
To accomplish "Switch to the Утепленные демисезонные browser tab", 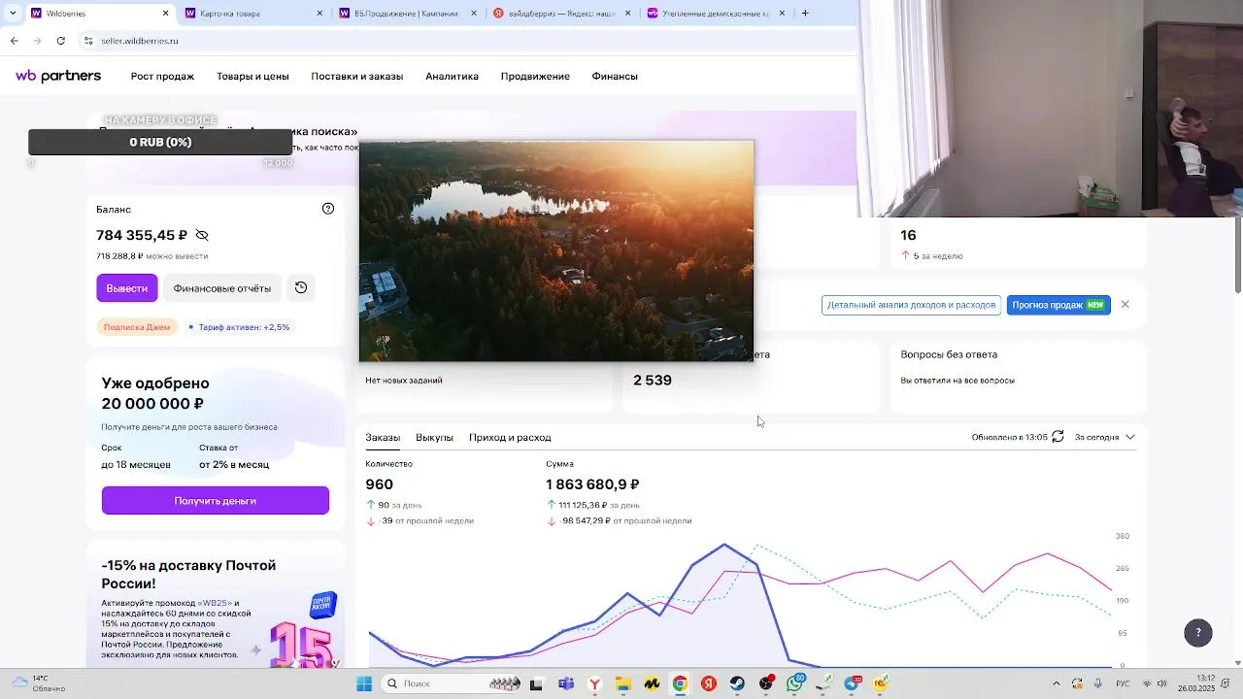I will 714,14.
